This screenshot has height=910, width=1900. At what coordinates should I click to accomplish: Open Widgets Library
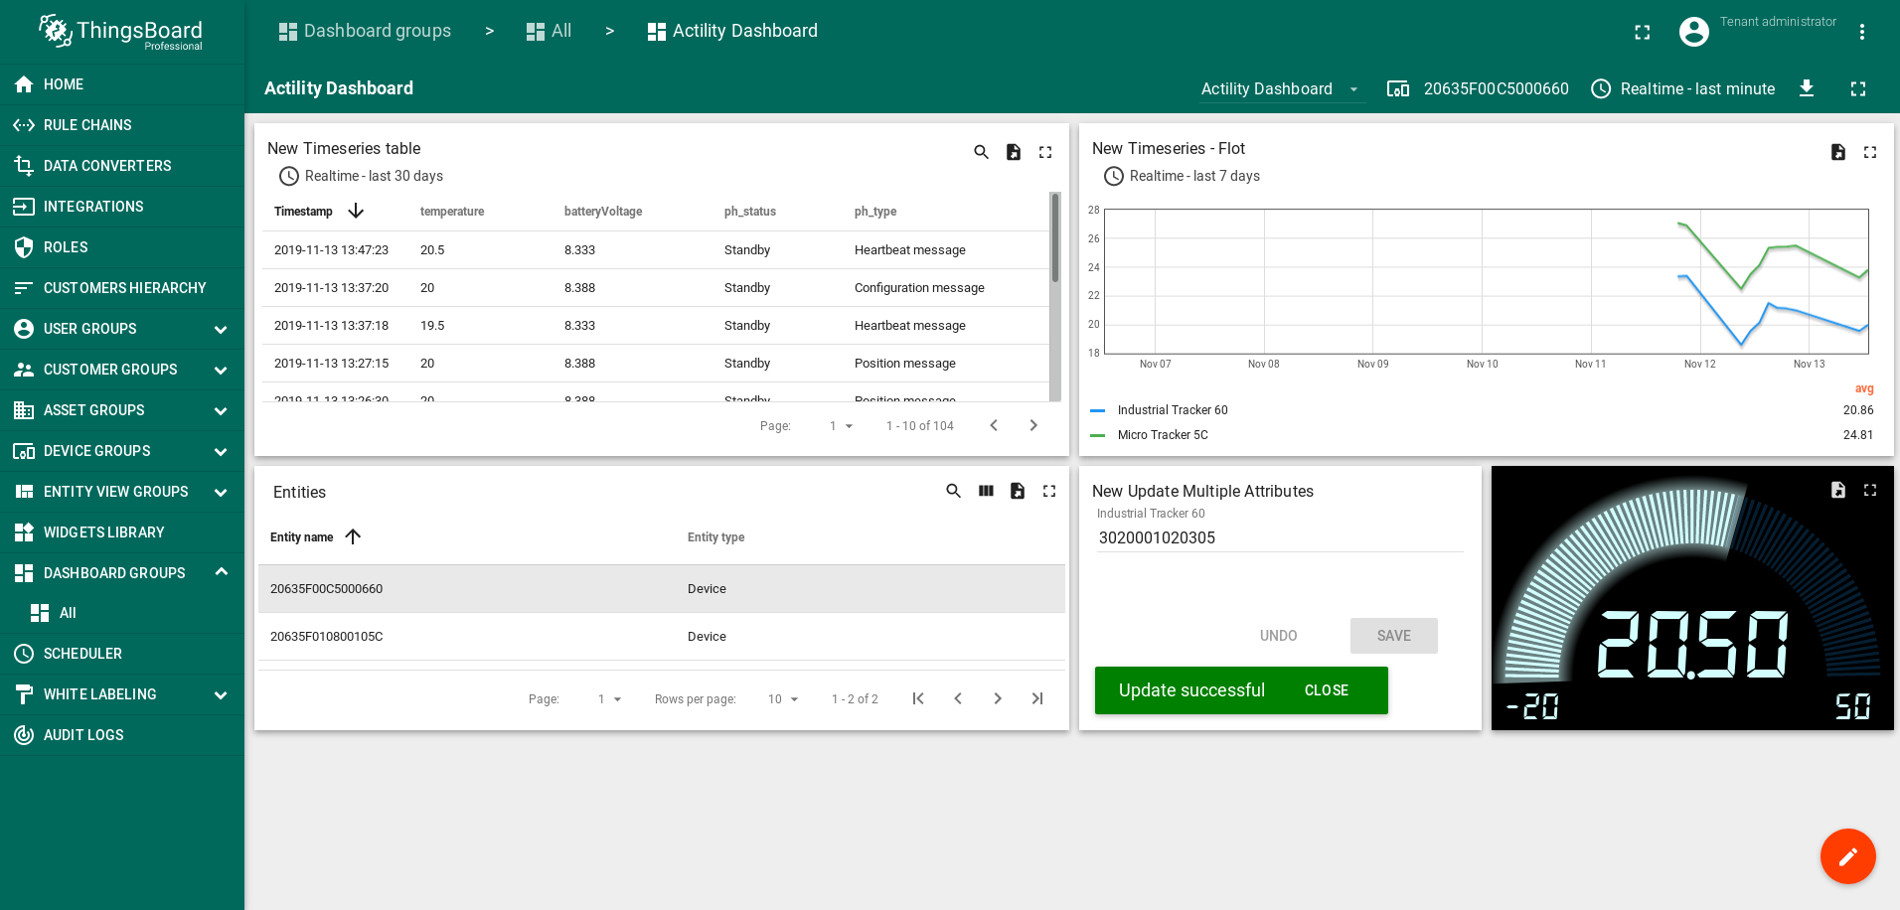[122, 532]
